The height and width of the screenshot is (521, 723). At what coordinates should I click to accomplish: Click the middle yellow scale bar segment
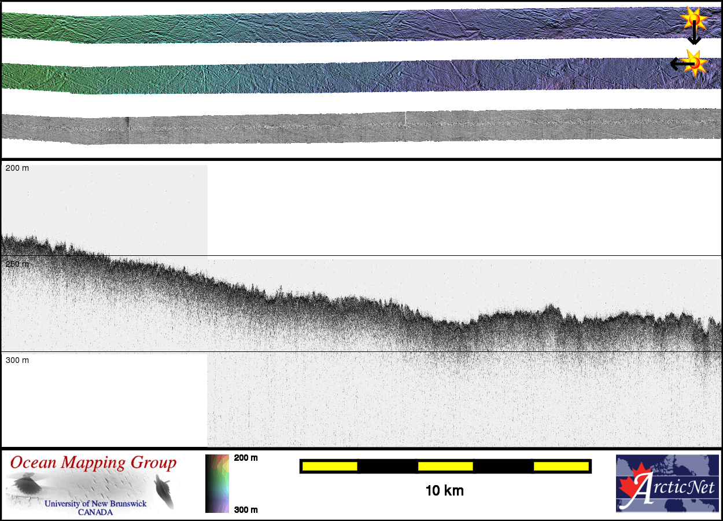[x=445, y=466]
